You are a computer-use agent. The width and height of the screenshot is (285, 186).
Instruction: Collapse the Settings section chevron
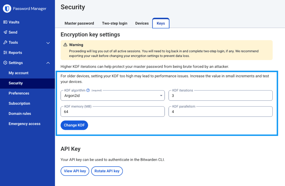(48, 63)
